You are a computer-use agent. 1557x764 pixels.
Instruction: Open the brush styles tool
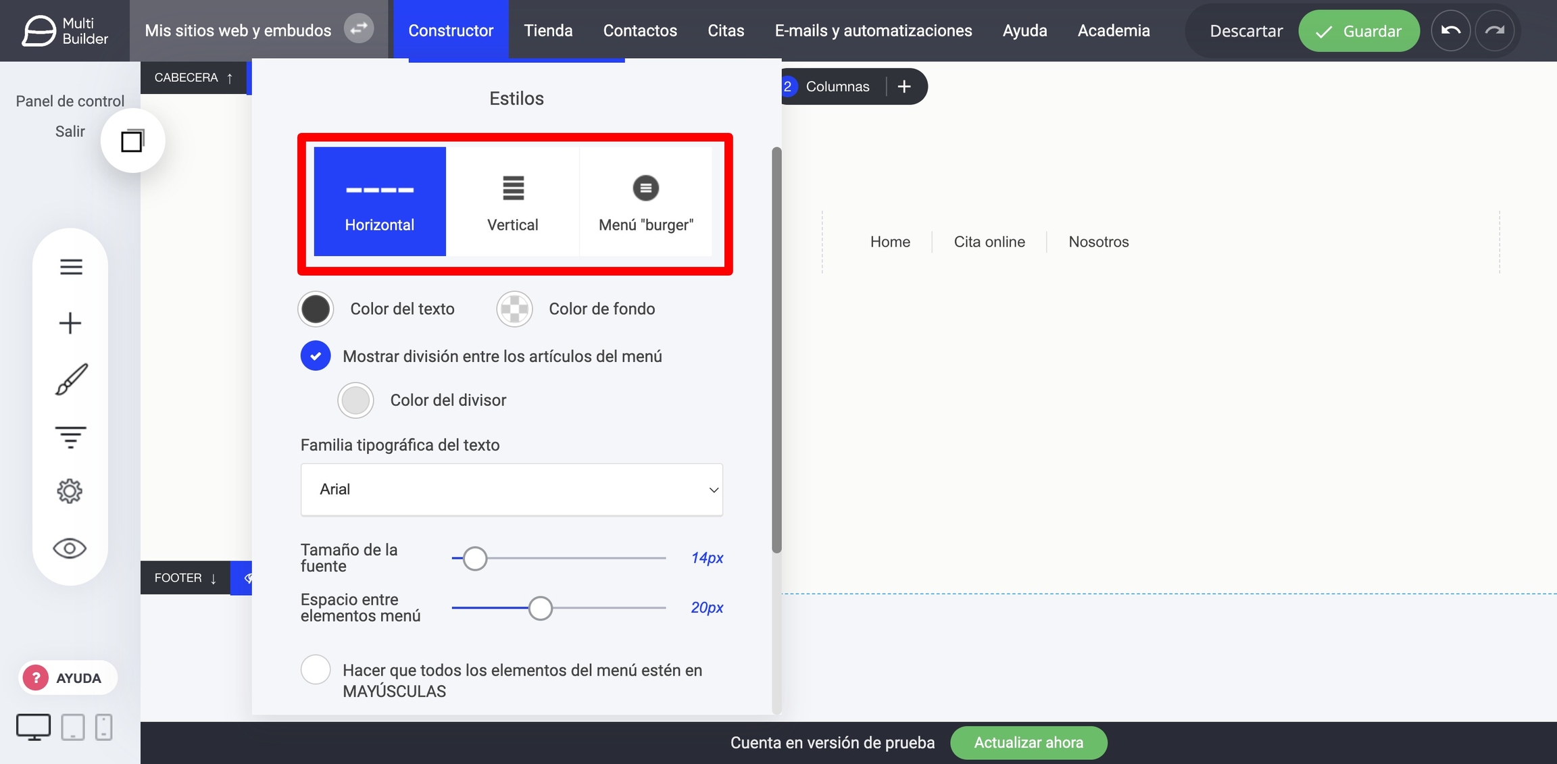[71, 379]
